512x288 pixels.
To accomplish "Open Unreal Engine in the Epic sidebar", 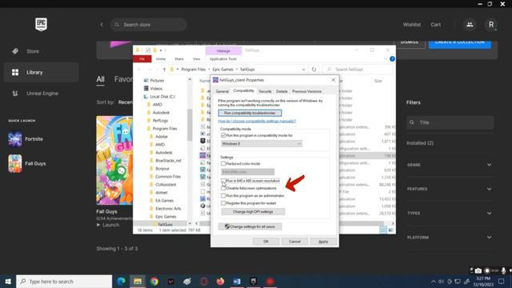I will (x=41, y=94).
